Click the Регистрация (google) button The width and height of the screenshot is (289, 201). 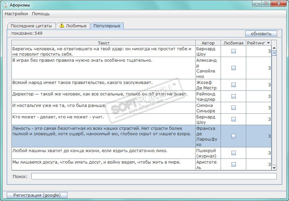point(37,195)
